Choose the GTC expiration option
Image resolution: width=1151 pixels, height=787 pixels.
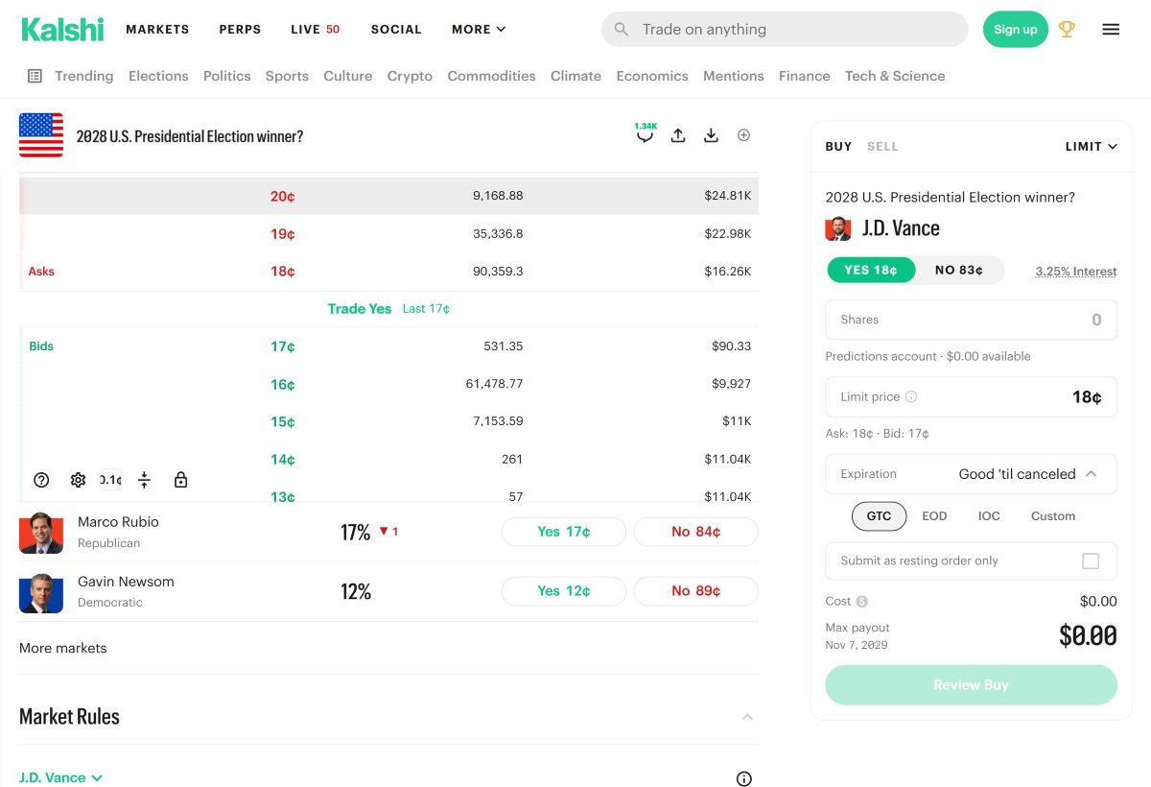click(x=879, y=516)
